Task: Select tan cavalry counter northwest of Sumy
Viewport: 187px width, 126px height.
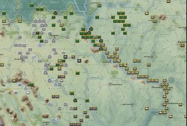Action: click(147, 13)
